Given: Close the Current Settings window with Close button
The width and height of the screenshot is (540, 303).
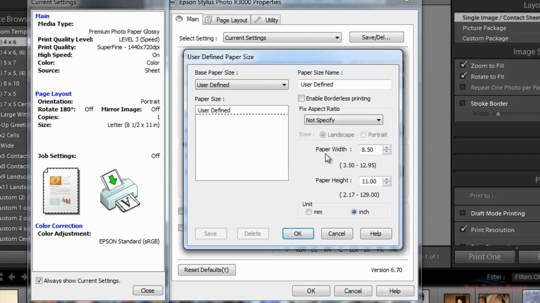Looking at the screenshot, I should [x=148, y=290].
